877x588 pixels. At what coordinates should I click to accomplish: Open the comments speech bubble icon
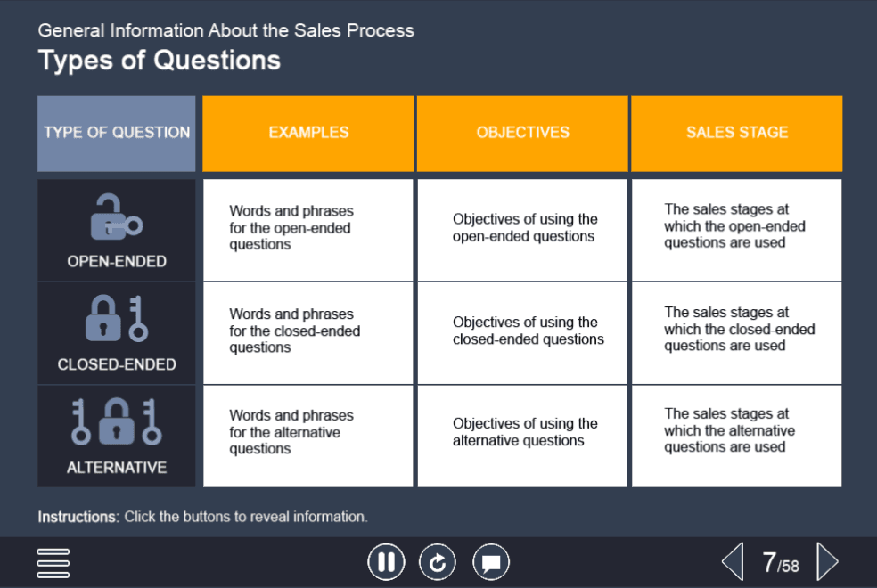tap(490, 562)
